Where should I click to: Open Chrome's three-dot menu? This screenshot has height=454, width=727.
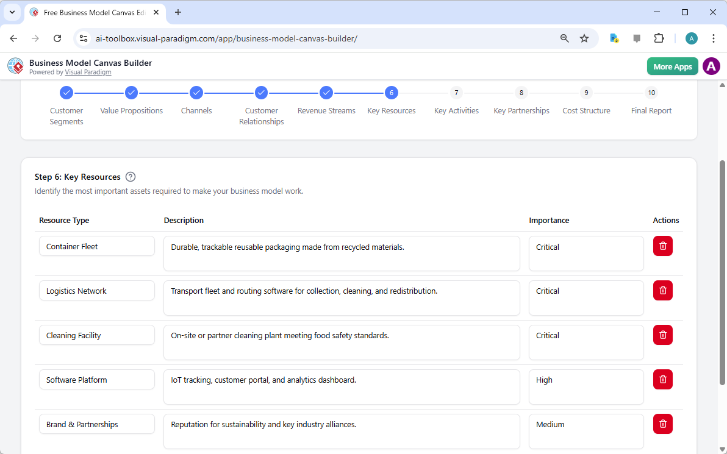pos(714,38)
